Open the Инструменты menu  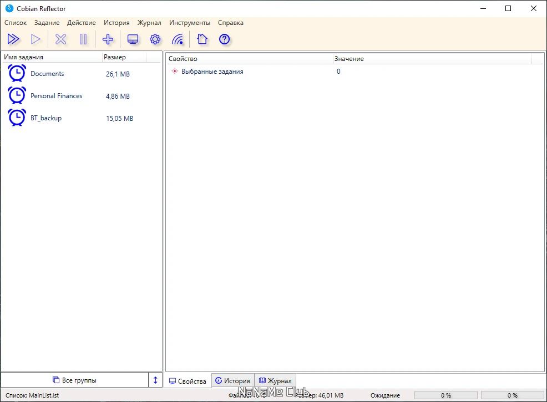(x=190, y=23)
